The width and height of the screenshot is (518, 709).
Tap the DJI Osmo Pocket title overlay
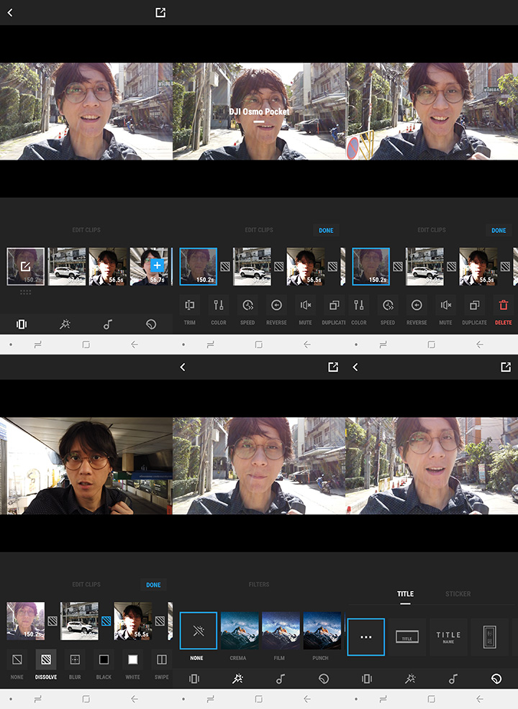coord(259,112)
